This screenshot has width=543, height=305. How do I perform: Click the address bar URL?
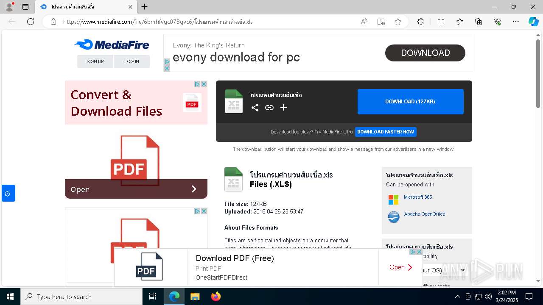coord(158,22)
